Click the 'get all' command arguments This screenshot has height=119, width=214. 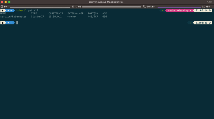(33, 10)
